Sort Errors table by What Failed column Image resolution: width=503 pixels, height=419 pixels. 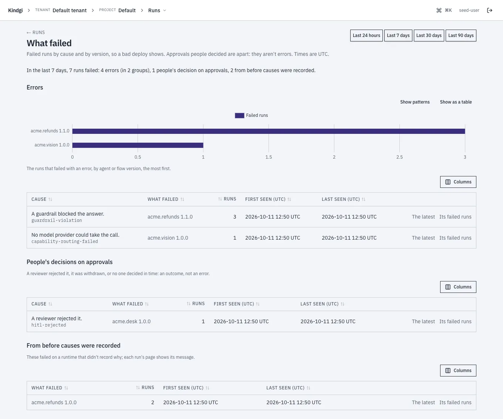pos(166,199)
